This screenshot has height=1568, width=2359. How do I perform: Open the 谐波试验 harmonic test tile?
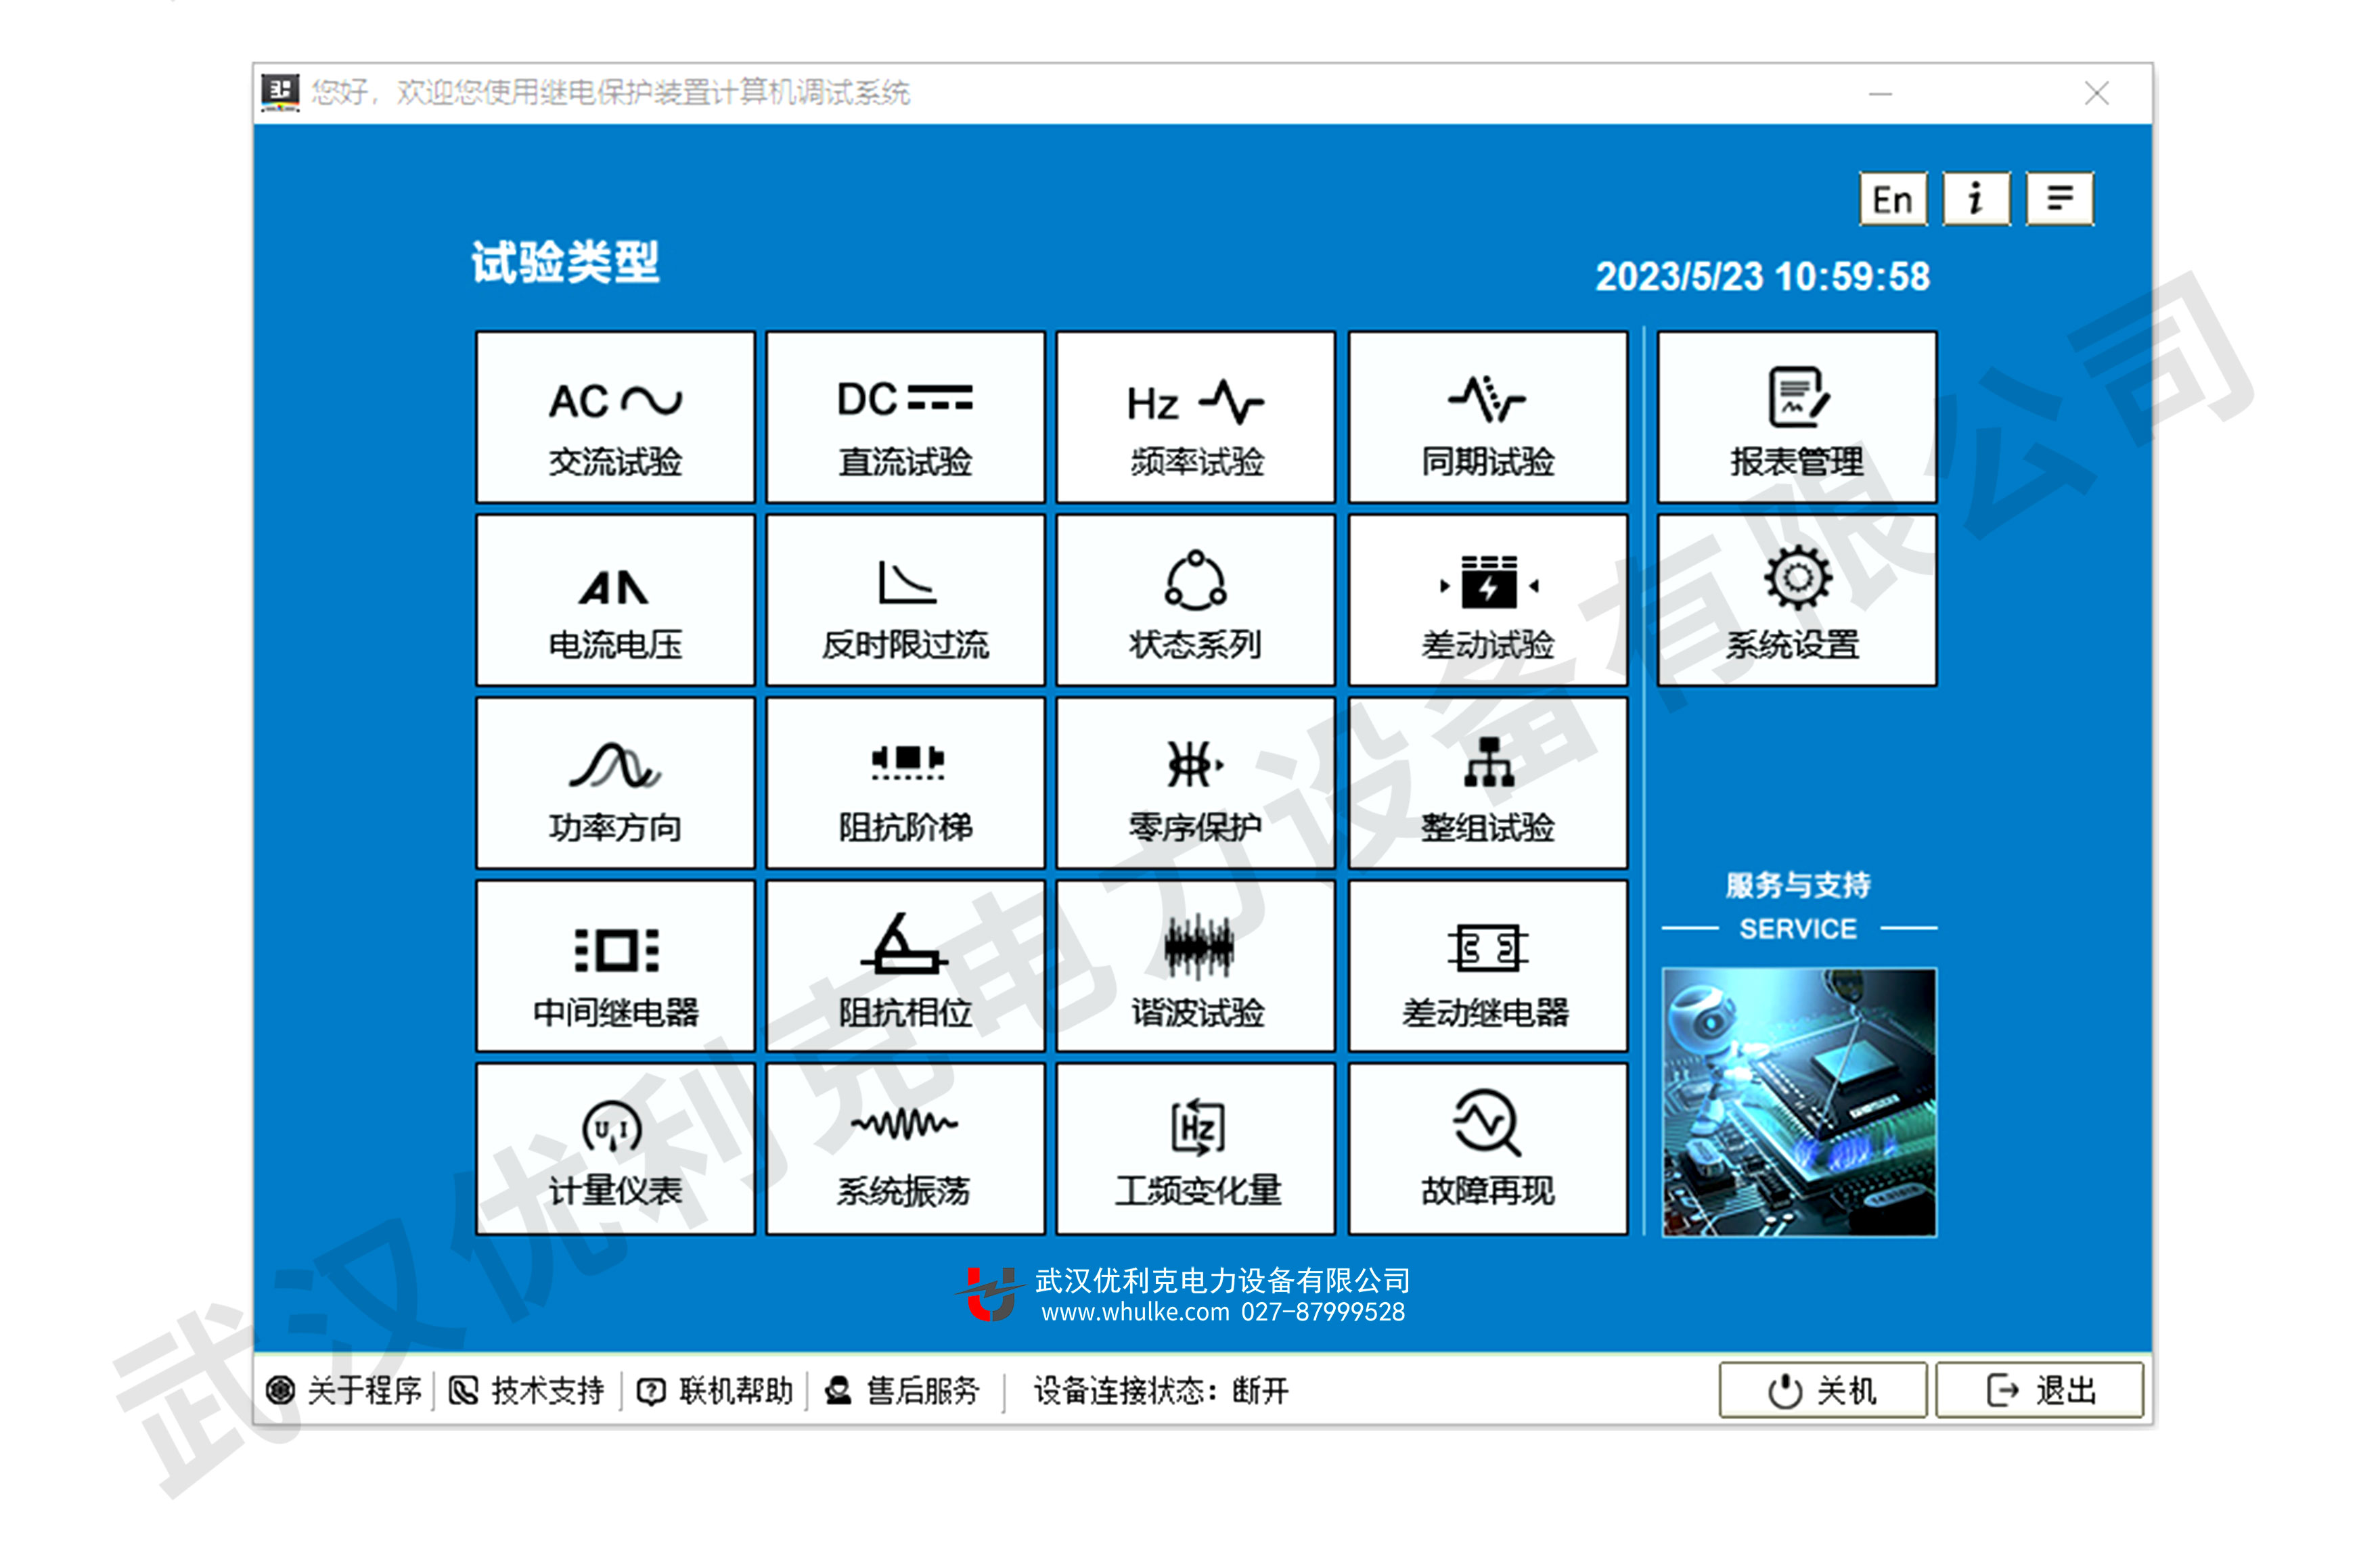click(1194, 966)
